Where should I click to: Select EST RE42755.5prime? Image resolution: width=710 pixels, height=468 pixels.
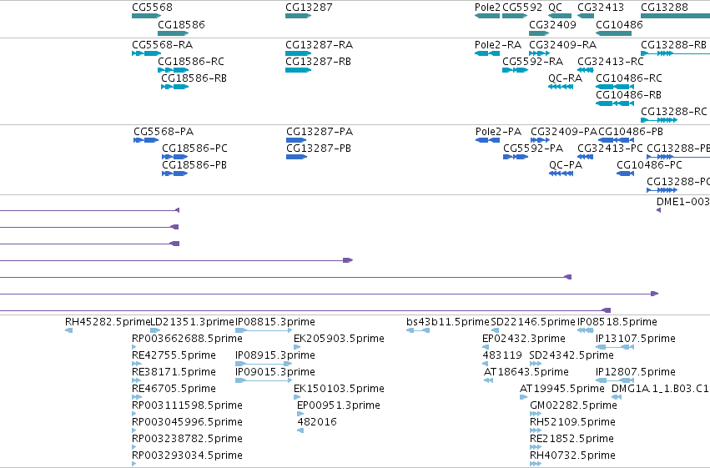174,355
